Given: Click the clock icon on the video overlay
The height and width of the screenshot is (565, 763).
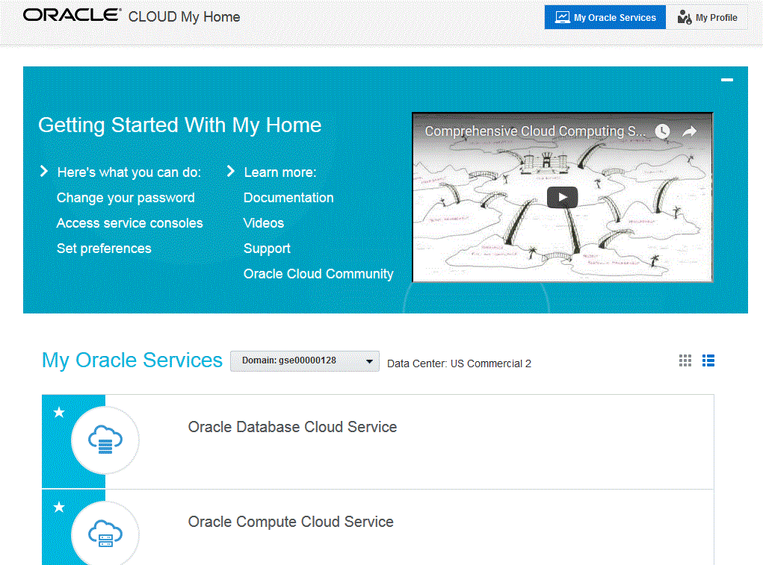Looking at the screenshot, I should [662, 131].
